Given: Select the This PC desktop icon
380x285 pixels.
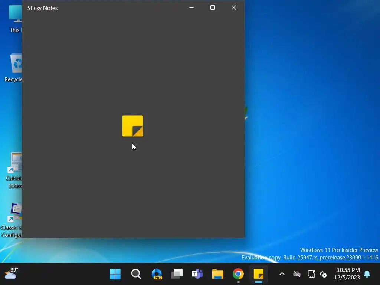Looking at the screenshot, I should point(15,19).
